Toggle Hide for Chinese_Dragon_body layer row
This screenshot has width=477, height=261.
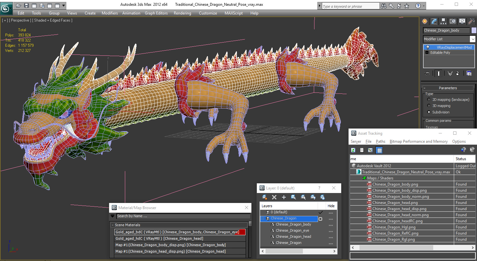[331, 225]
